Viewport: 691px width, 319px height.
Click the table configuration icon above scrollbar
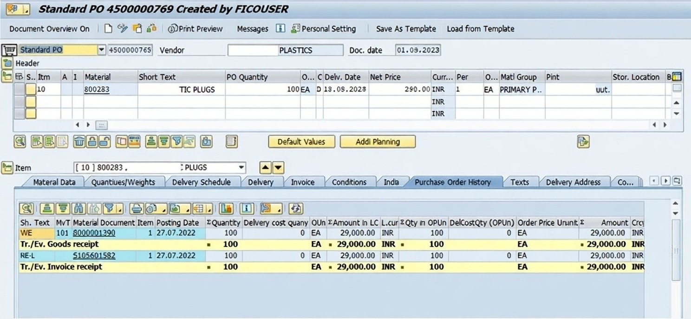tap(677, 77)
